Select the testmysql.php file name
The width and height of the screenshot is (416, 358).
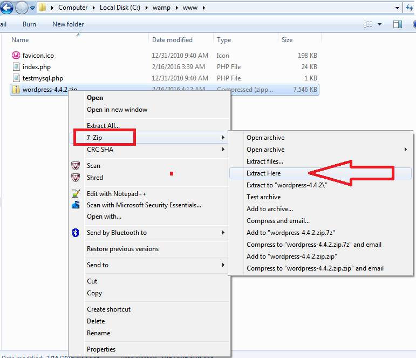tap(43, 78)
